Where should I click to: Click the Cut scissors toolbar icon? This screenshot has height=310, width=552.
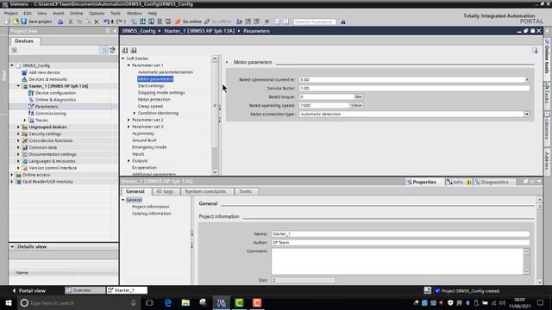point(71,22)
